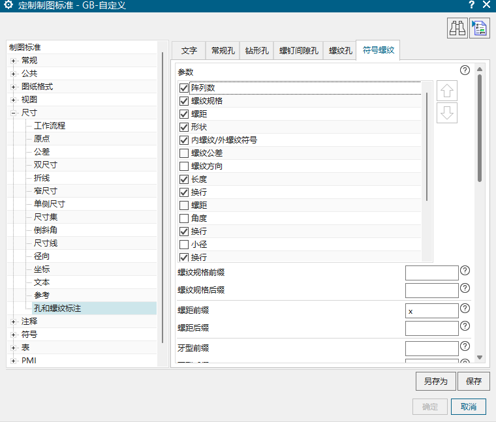Uncheck the 形状 checkbox
The width and height of the screenshot is (496, 422).
[x=184, y=127]
